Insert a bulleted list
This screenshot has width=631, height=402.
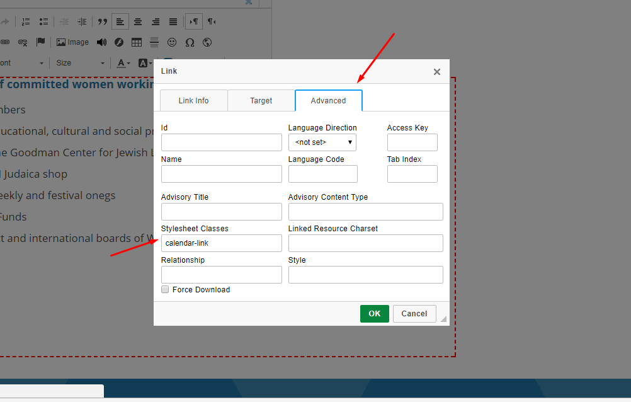43,21
